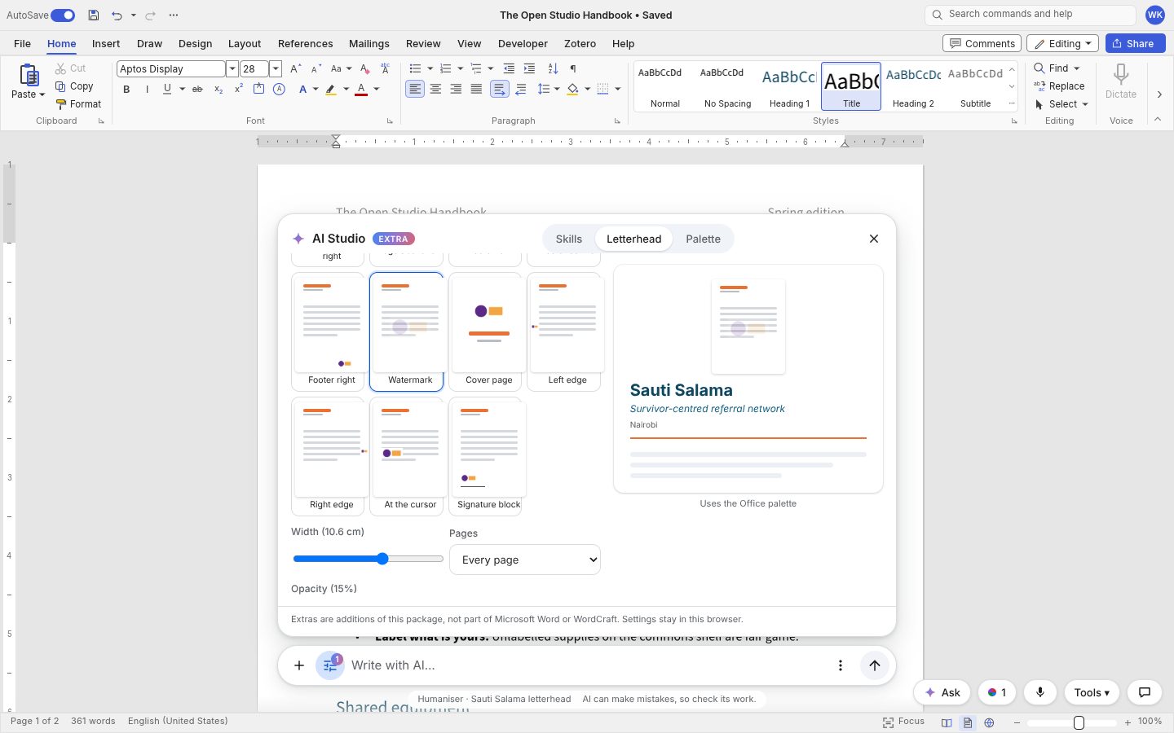Click the Dictate microphone icon

tap(1121, 74)
